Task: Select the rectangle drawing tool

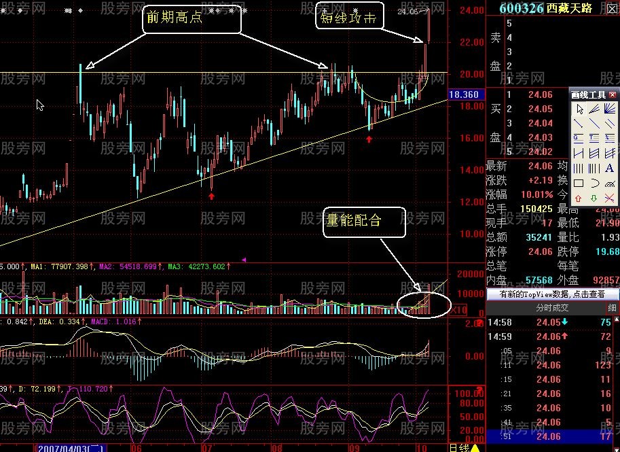Action: coord(580,182)
